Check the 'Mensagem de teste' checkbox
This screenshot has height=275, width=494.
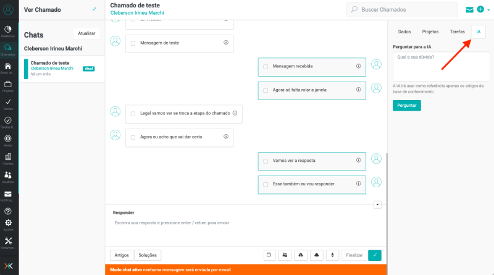coord(133,43)
